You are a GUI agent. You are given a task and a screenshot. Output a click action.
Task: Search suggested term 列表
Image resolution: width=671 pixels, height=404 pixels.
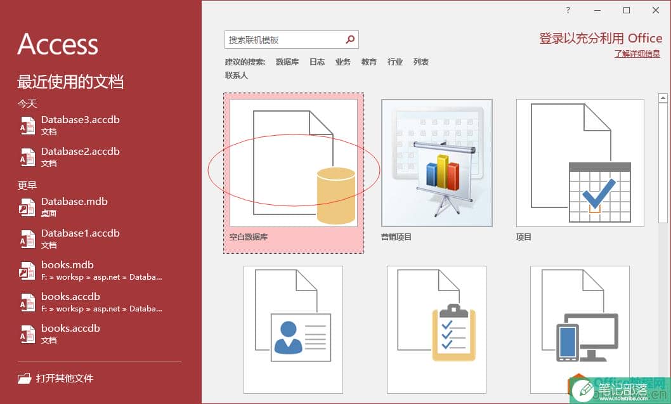pyautogui.click(x=421, y=62)
